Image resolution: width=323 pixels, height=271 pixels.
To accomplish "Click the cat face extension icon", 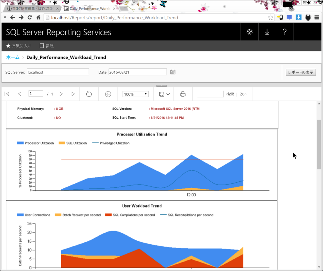I will (308, 18).
